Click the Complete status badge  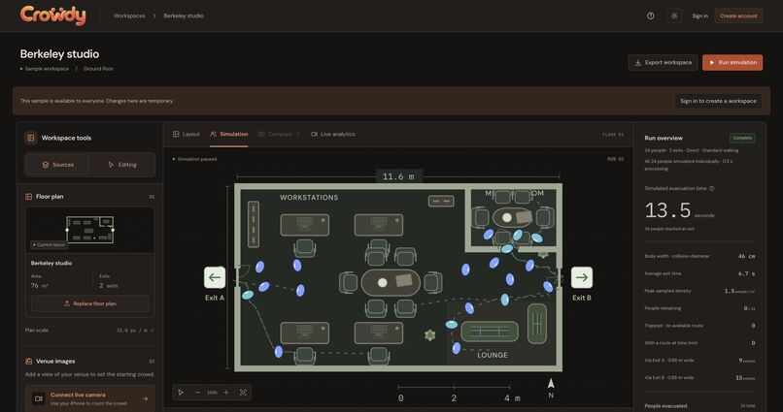(x=742, y=138)
